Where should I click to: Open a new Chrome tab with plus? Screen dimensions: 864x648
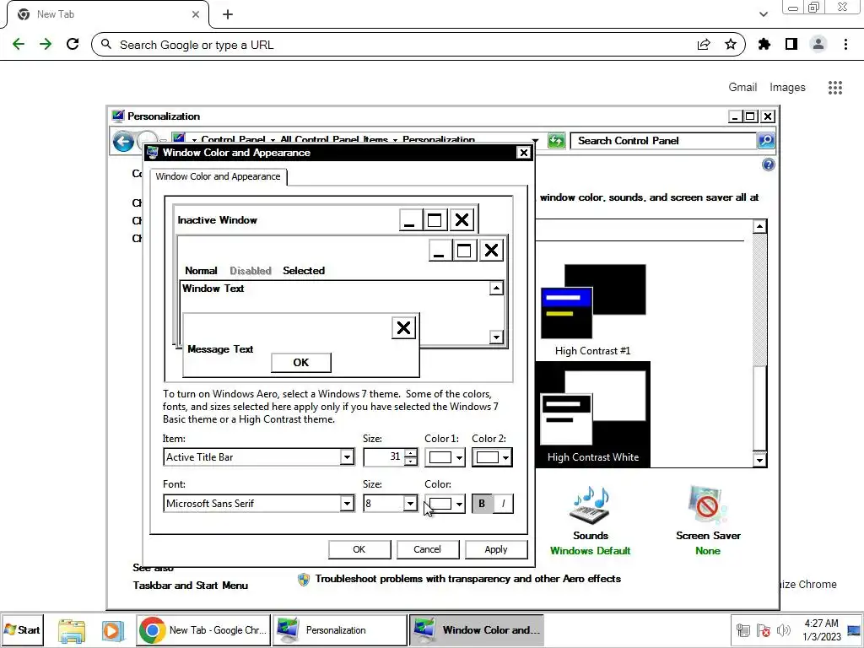coord(228,14)
